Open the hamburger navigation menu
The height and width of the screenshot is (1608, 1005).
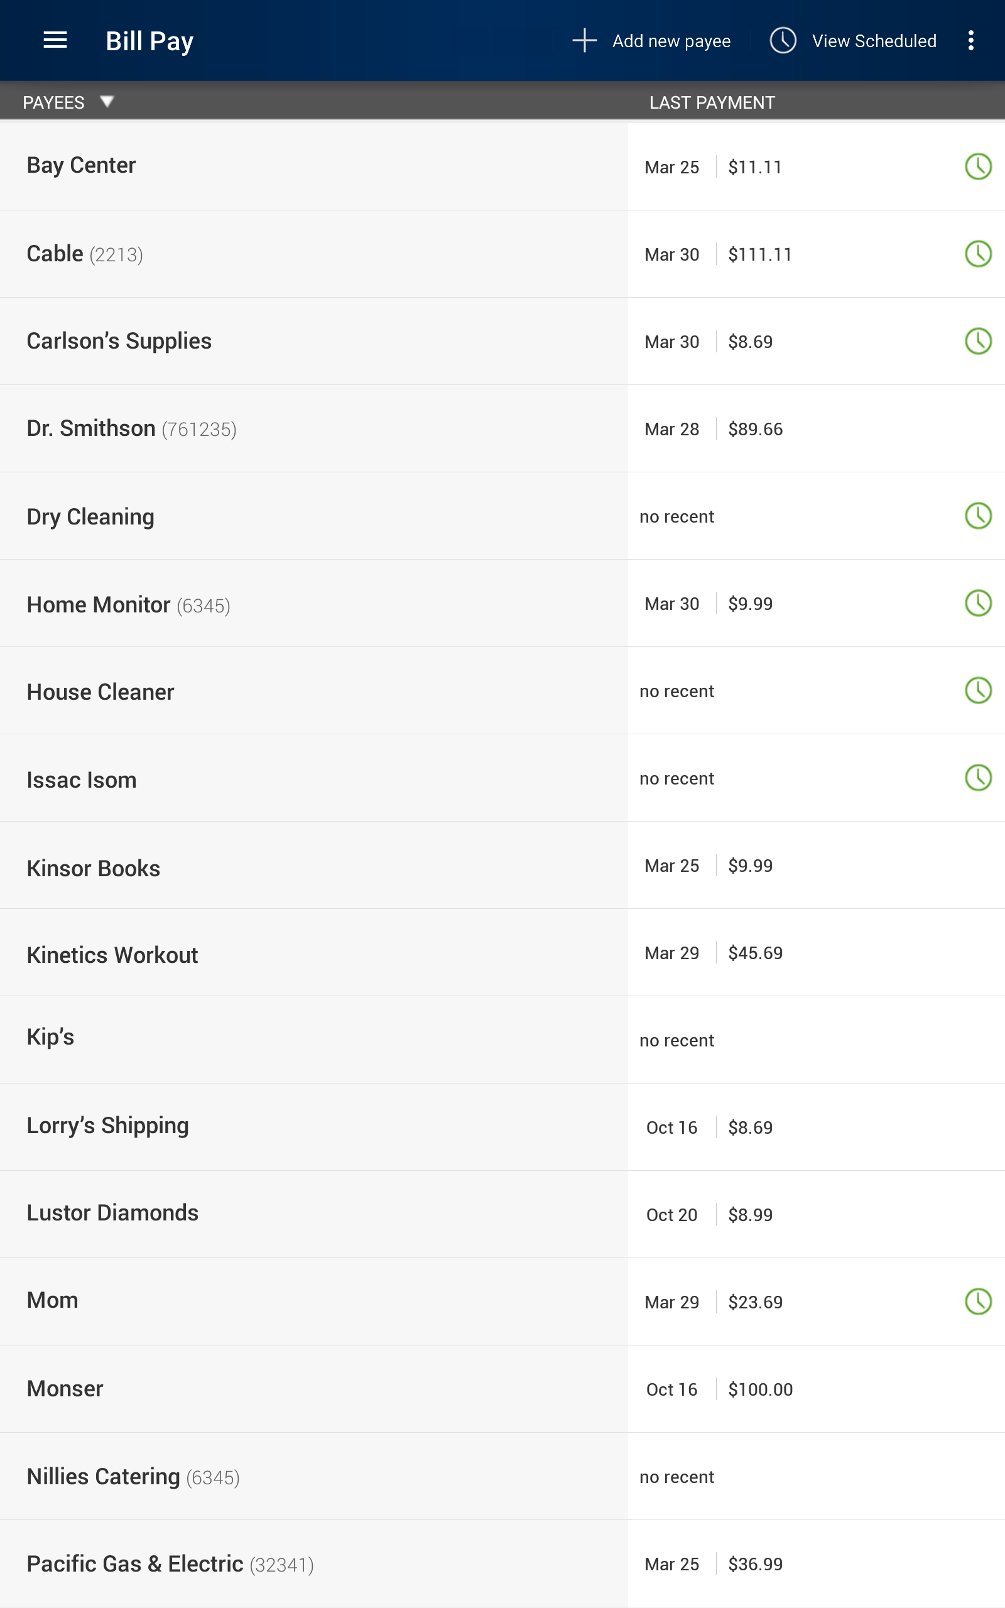(x=55, y=41)
